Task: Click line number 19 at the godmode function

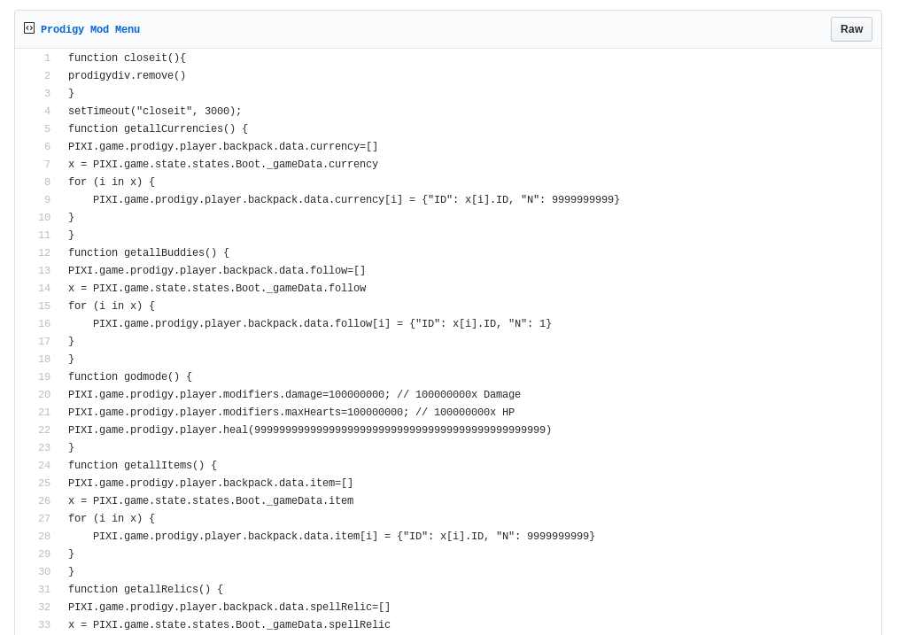Action: (43, 377)
